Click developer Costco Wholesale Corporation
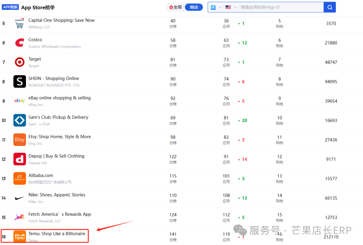Screen dimensions: 363x245 point(55,46)
